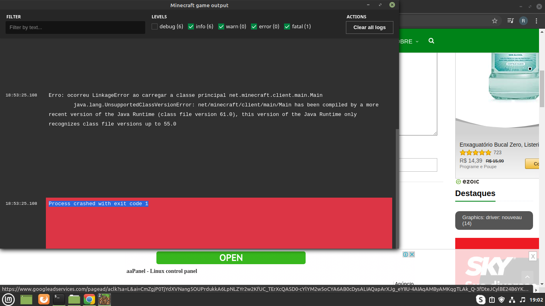This screenshot has height=306, width=545.
Task: Select the LinkageError log message text
Action: (213, 110)
